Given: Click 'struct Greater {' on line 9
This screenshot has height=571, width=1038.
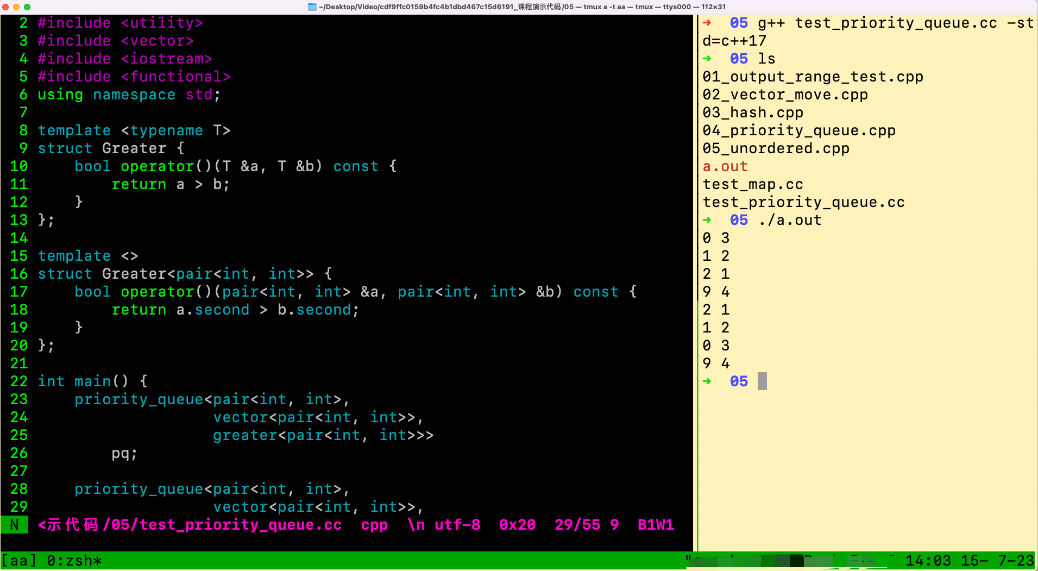Looking at the screenshot, I should coord(111,148).
